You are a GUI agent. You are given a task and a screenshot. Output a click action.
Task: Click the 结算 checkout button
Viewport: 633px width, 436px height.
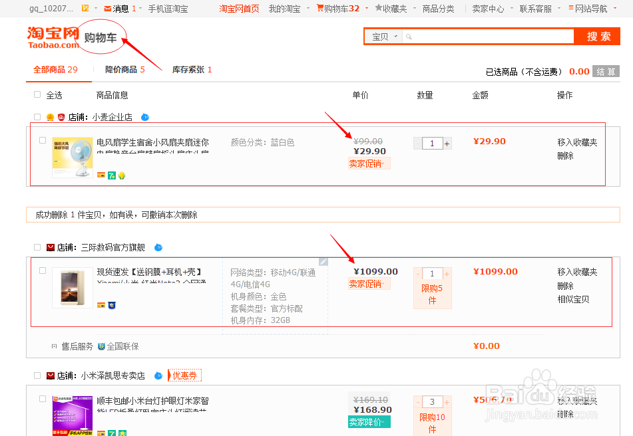(606, 71)
